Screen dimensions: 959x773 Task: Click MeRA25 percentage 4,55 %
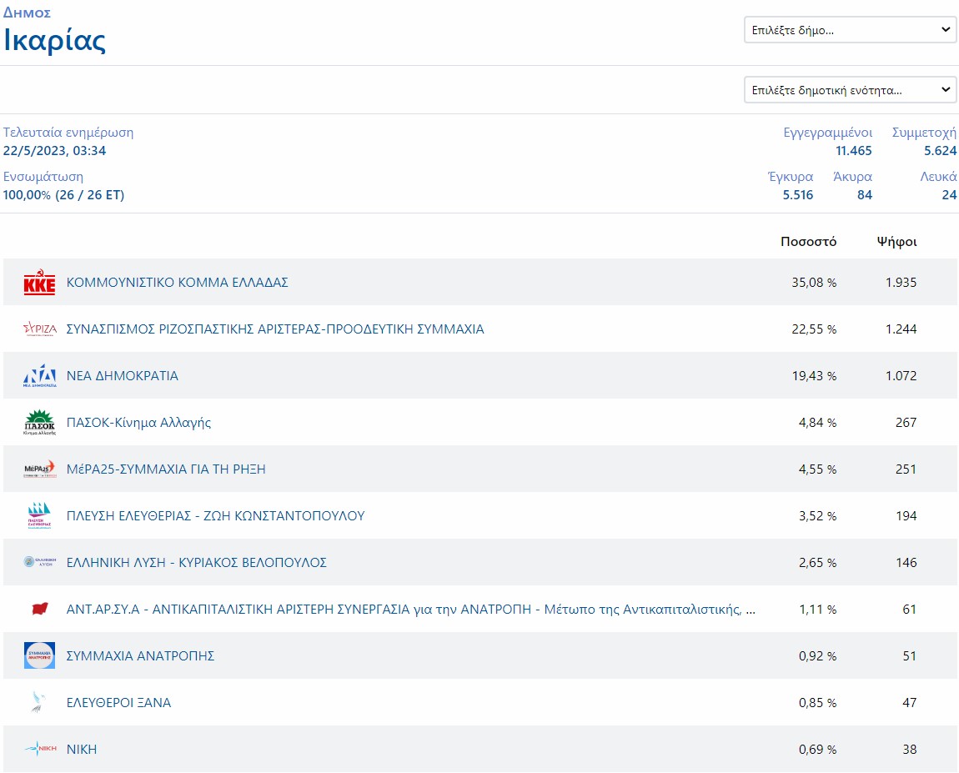click(x=818, y=469)
